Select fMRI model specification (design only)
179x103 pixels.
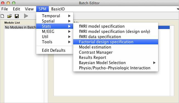pyautogui.click(x=116, y=32)
